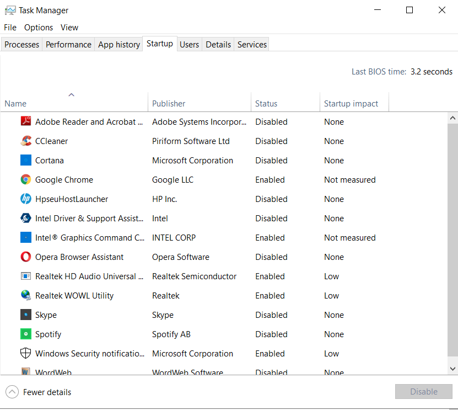Select 'Skype' entry name

pos(46,315)
